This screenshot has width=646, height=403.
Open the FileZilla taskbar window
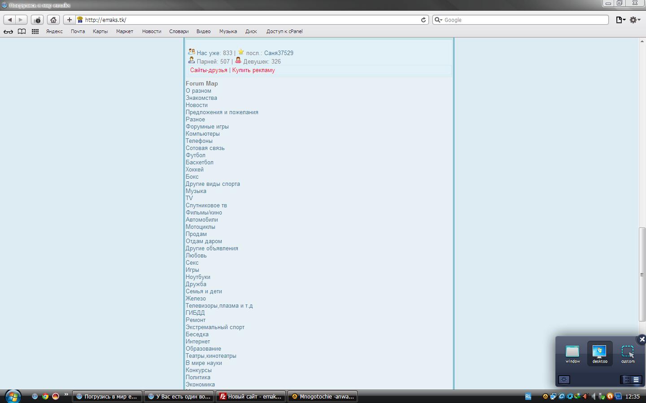coord(250,396)
